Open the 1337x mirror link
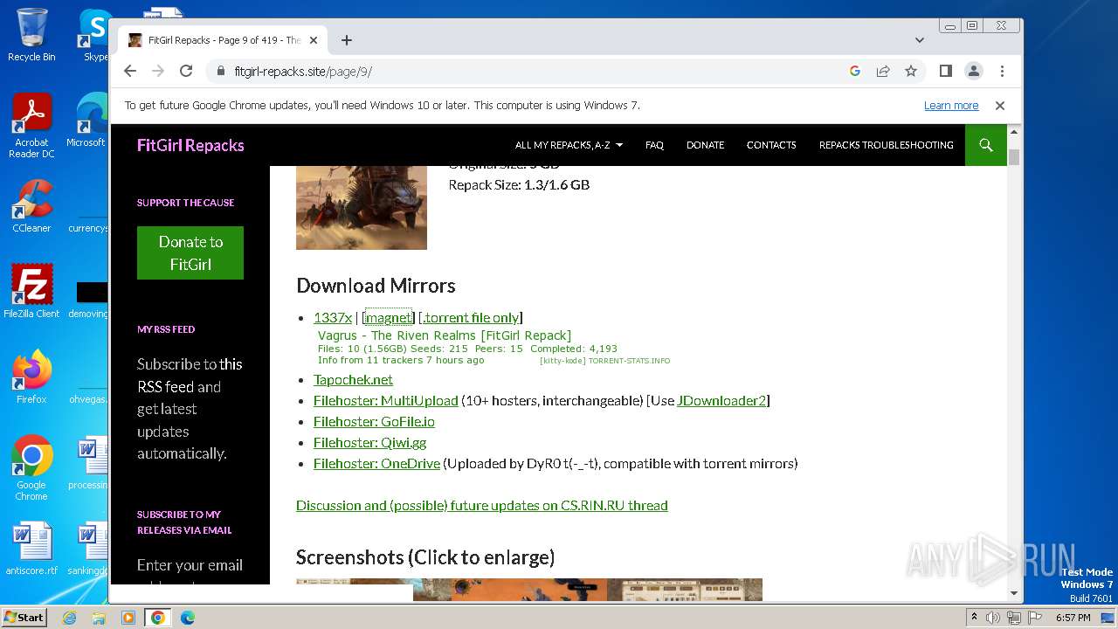Viewport: 1118px width, 629px height. click(x=333, y=317)
